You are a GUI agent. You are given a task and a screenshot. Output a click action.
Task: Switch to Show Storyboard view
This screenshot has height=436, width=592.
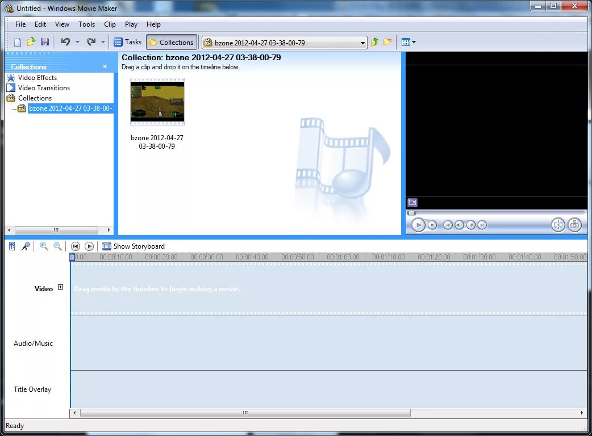point(134,246)
